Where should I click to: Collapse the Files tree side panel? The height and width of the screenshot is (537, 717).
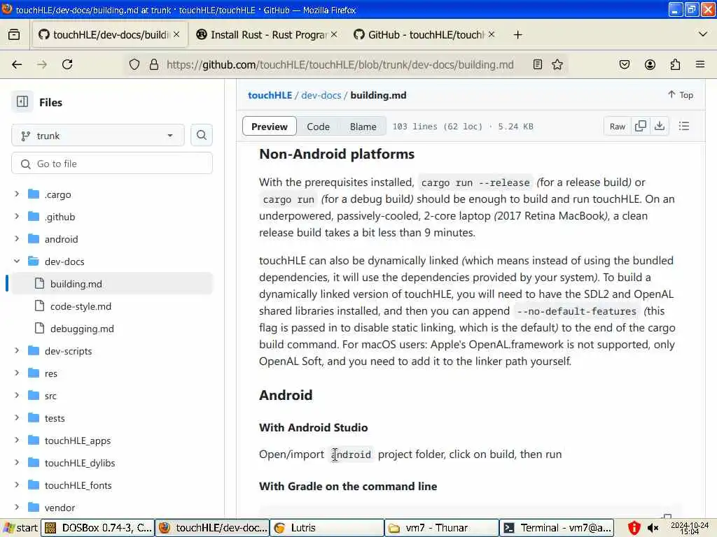pyautogui.click(x=22, y=102)
